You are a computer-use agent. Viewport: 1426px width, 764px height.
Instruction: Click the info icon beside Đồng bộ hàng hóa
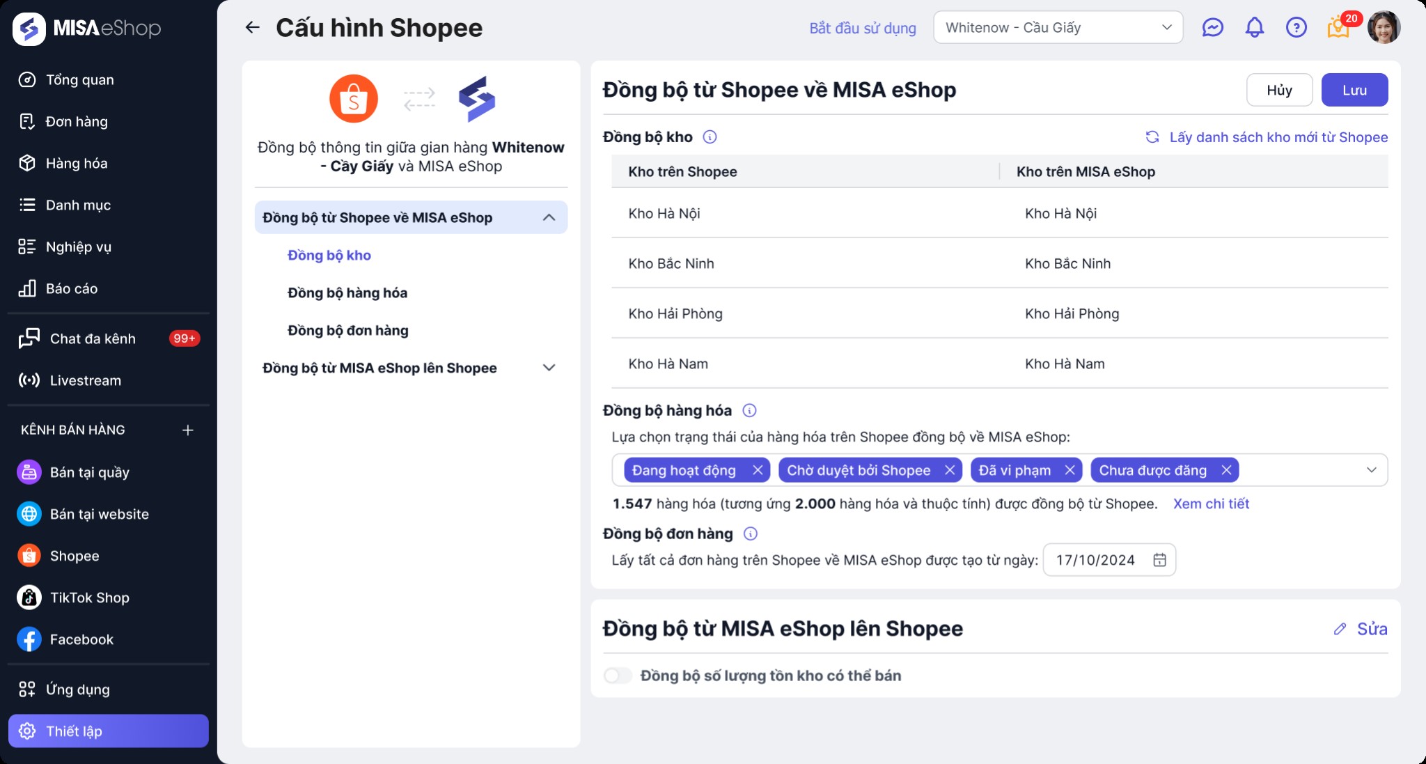pos(749,411)
